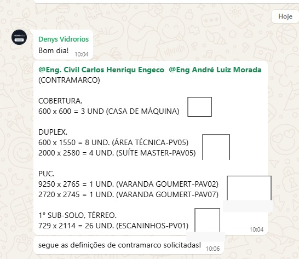Click the @Eng André Luiz Morada mention

tap(215, 70)
